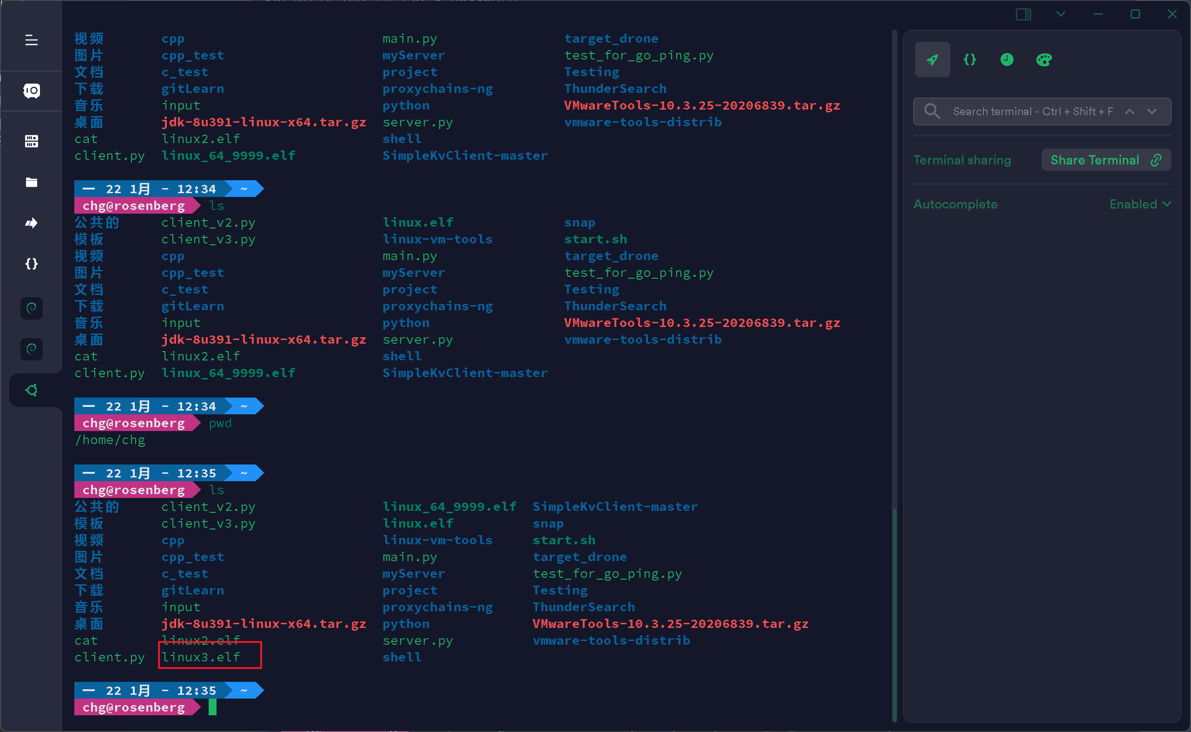Expand the title bar chevron dropdown
The image size is (1191, 732).
pos(1060,14)
